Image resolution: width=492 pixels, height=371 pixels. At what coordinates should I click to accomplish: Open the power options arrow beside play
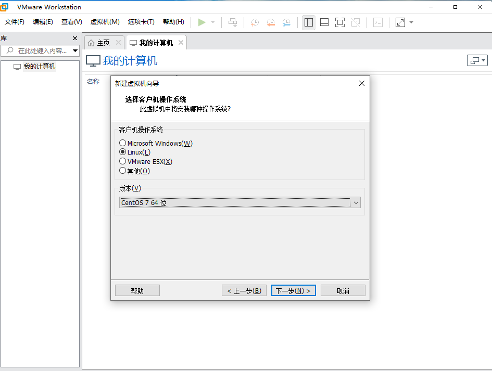pos(213,22)
